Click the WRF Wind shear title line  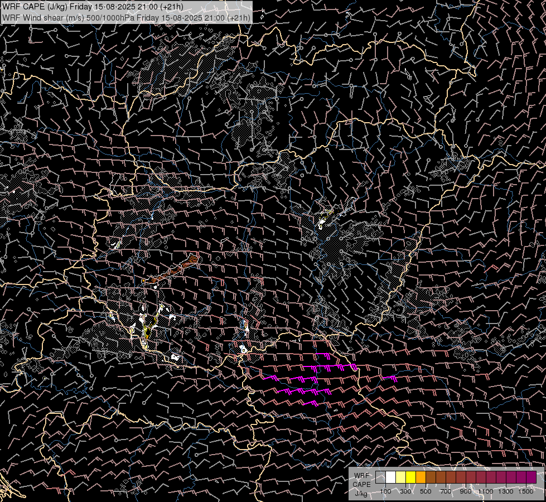point(127,18)
